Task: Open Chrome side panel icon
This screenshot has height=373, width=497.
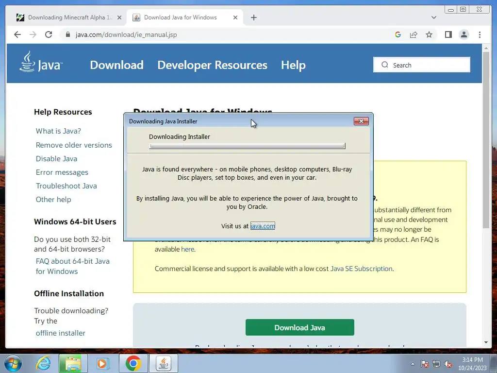Action: tap(448, 34)
